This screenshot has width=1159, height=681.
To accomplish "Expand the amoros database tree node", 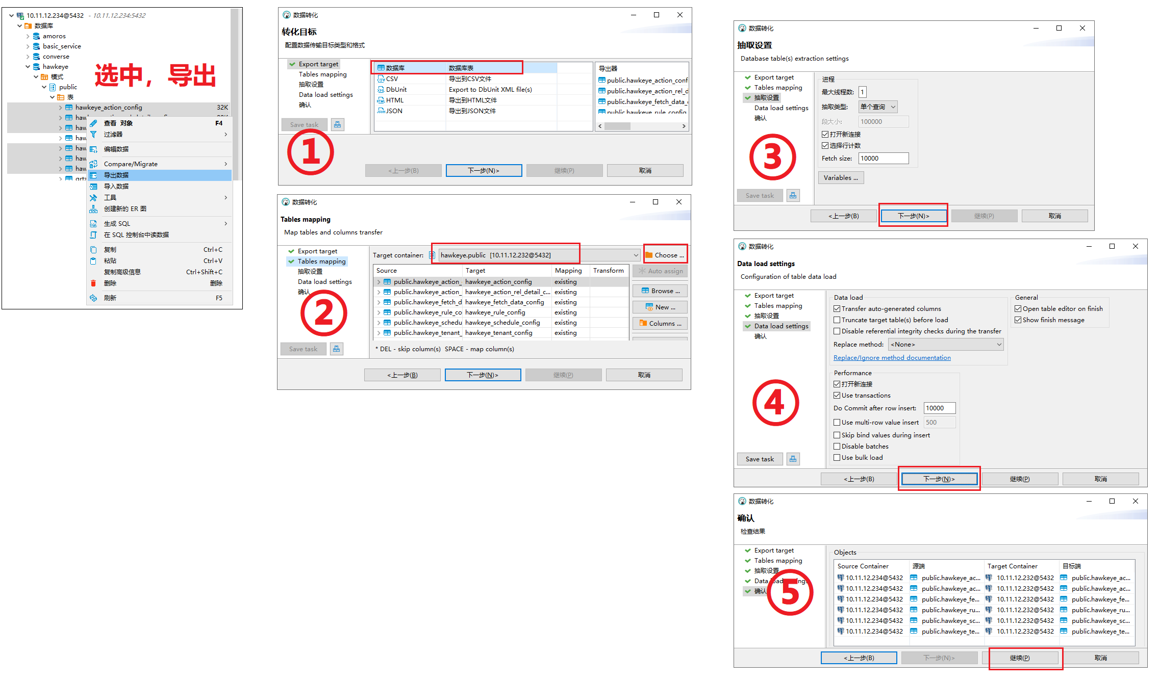I will click(x=28, y=36).
